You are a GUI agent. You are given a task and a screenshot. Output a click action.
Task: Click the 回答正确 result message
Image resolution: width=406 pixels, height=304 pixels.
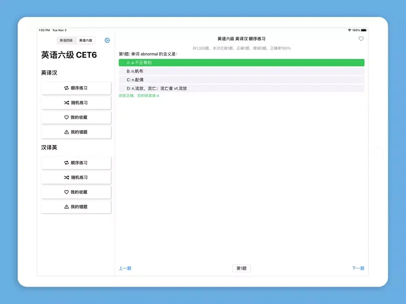(x=139, y=96)
